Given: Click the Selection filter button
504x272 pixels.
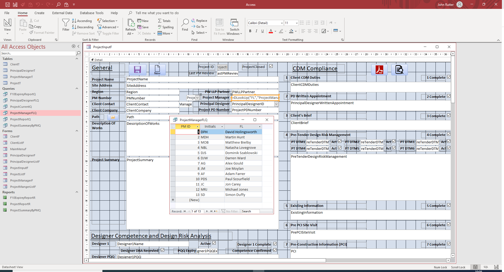Looking at the screenshot, I should pyautogui.click(x=107, y=21).
